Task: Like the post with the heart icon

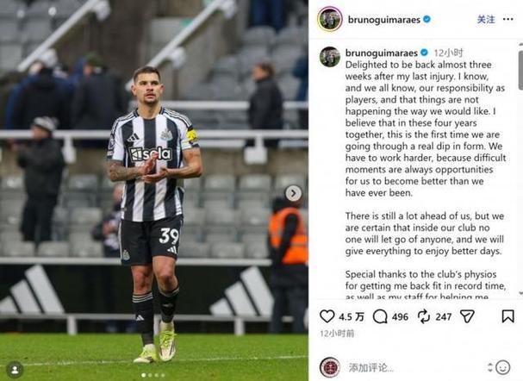Action: click(327, 316)
